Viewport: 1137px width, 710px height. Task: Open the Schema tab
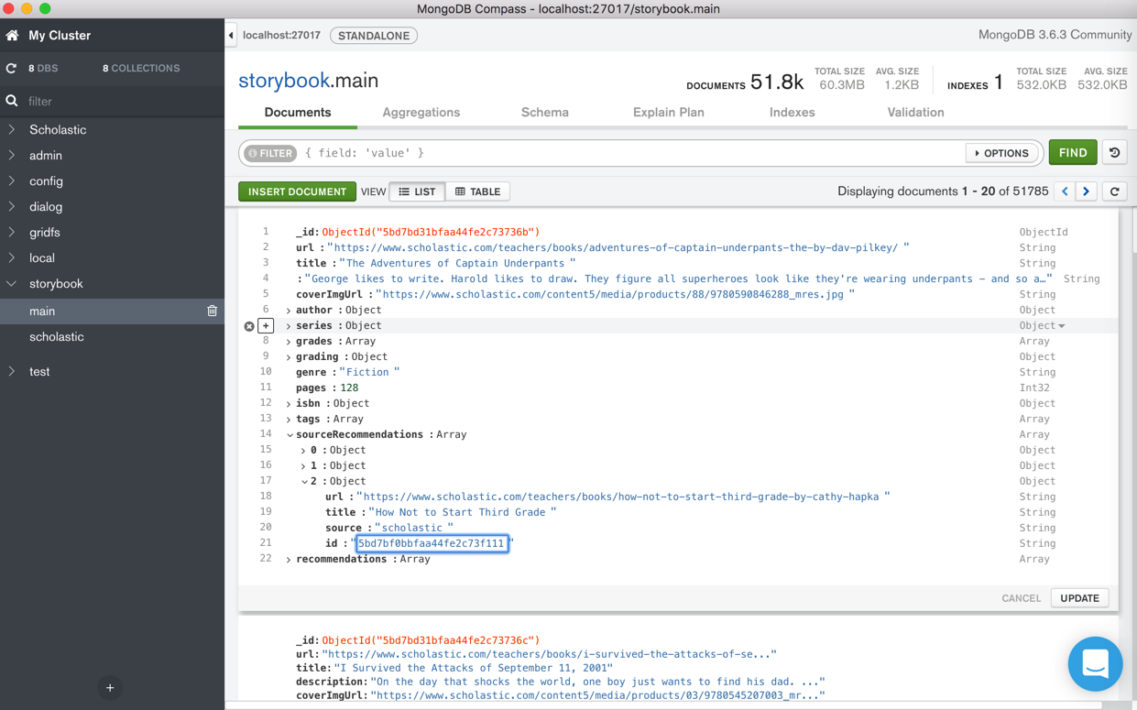tap(545, 113)
